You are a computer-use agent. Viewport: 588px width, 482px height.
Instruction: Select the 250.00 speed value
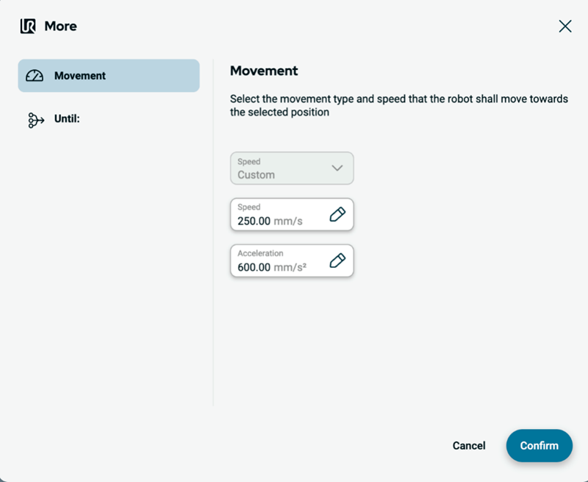254,221
